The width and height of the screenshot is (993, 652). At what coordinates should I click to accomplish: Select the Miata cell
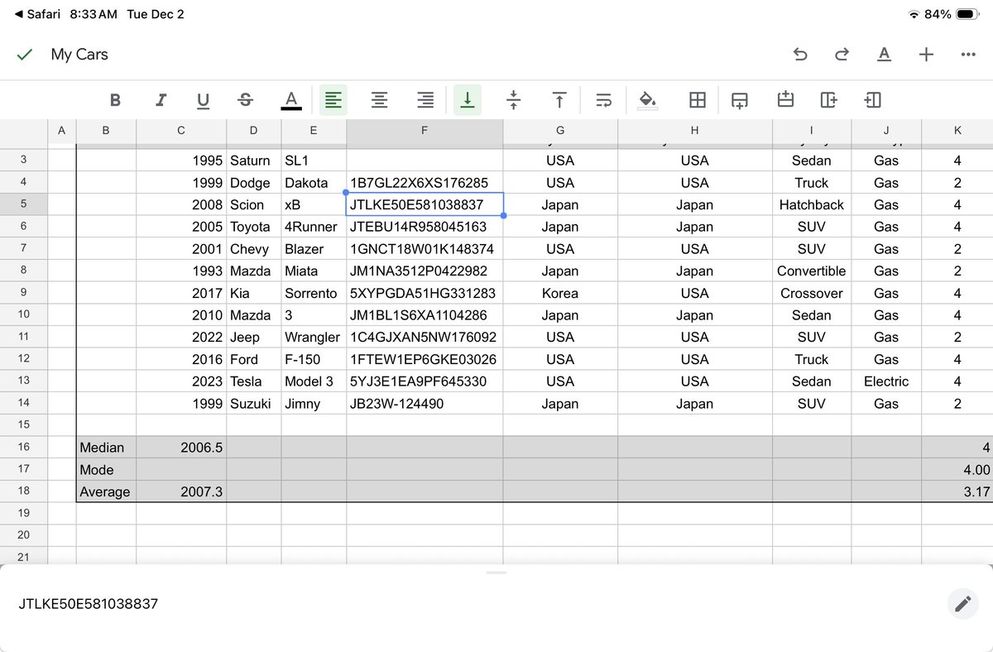click(x=314, y=271)
